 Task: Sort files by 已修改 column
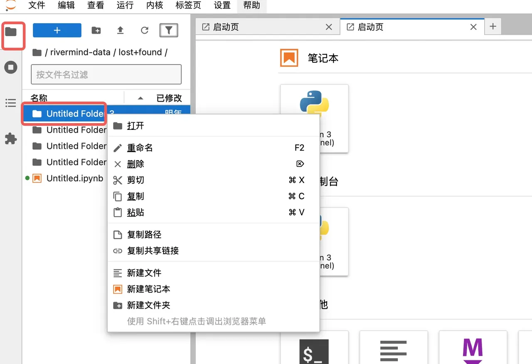tap(169, 98)
